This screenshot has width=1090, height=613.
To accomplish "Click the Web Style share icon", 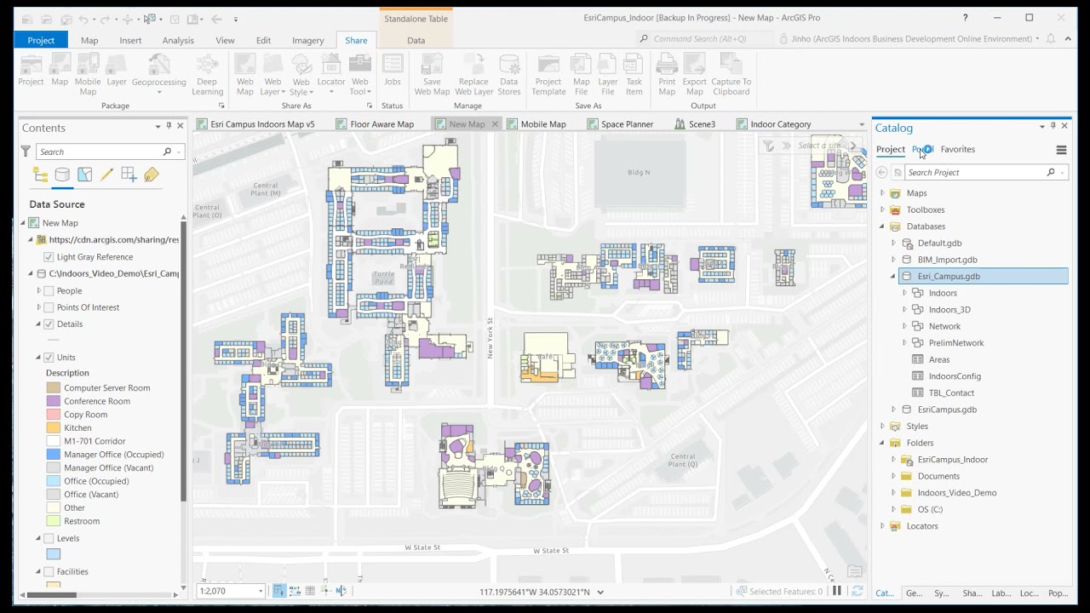I will (x=301, y=75).
